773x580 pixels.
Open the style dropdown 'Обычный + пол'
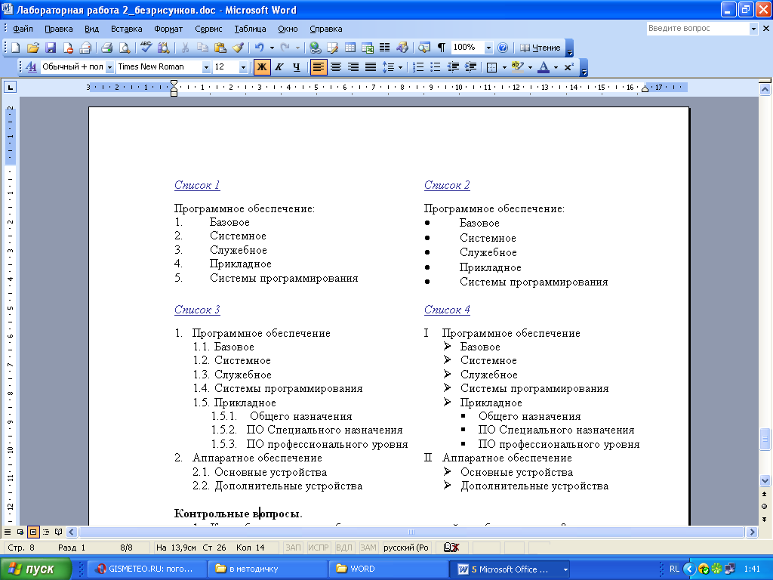110,67
